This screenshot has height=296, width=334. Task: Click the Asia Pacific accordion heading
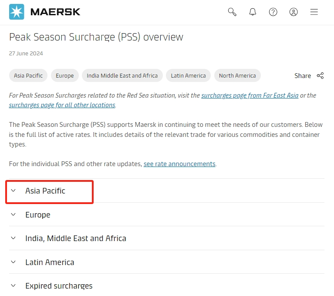[x=45, y=191]
